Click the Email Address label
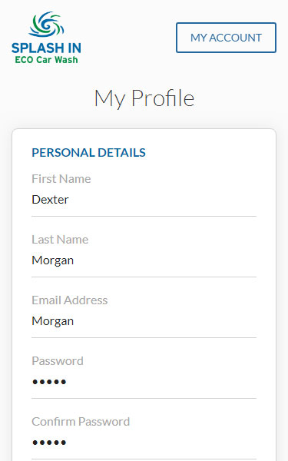The height and width of the screenshot is (461, 288). pos(70,300)
